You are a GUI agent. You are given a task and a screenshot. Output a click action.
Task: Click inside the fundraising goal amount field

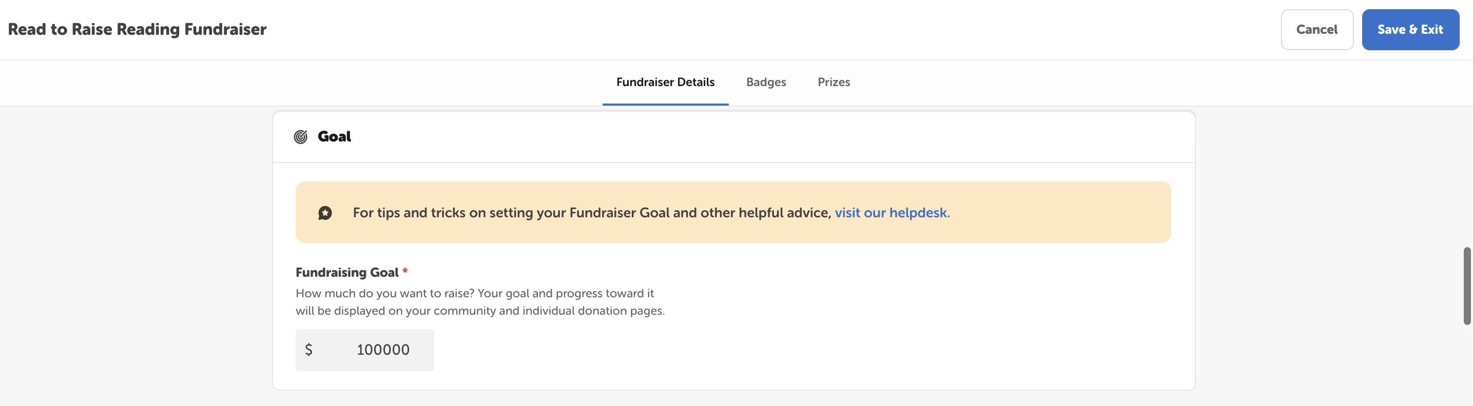click(x=383, y=350)
